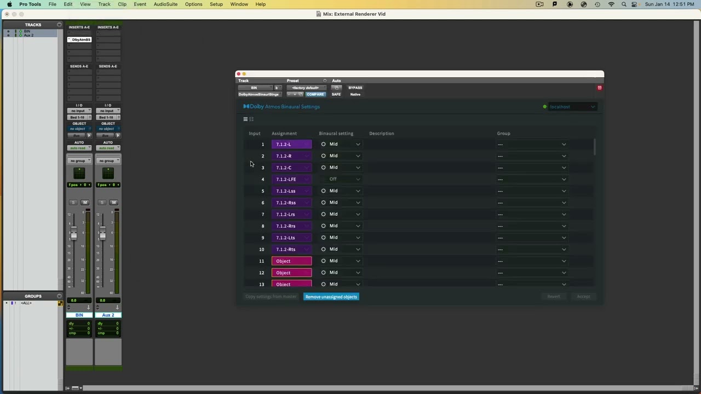Open the Setup menu

tap(216, 4)
